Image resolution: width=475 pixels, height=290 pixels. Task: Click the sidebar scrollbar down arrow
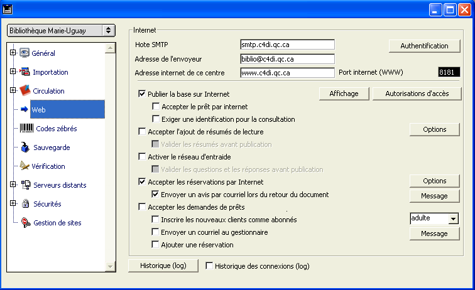click(109, 267)
